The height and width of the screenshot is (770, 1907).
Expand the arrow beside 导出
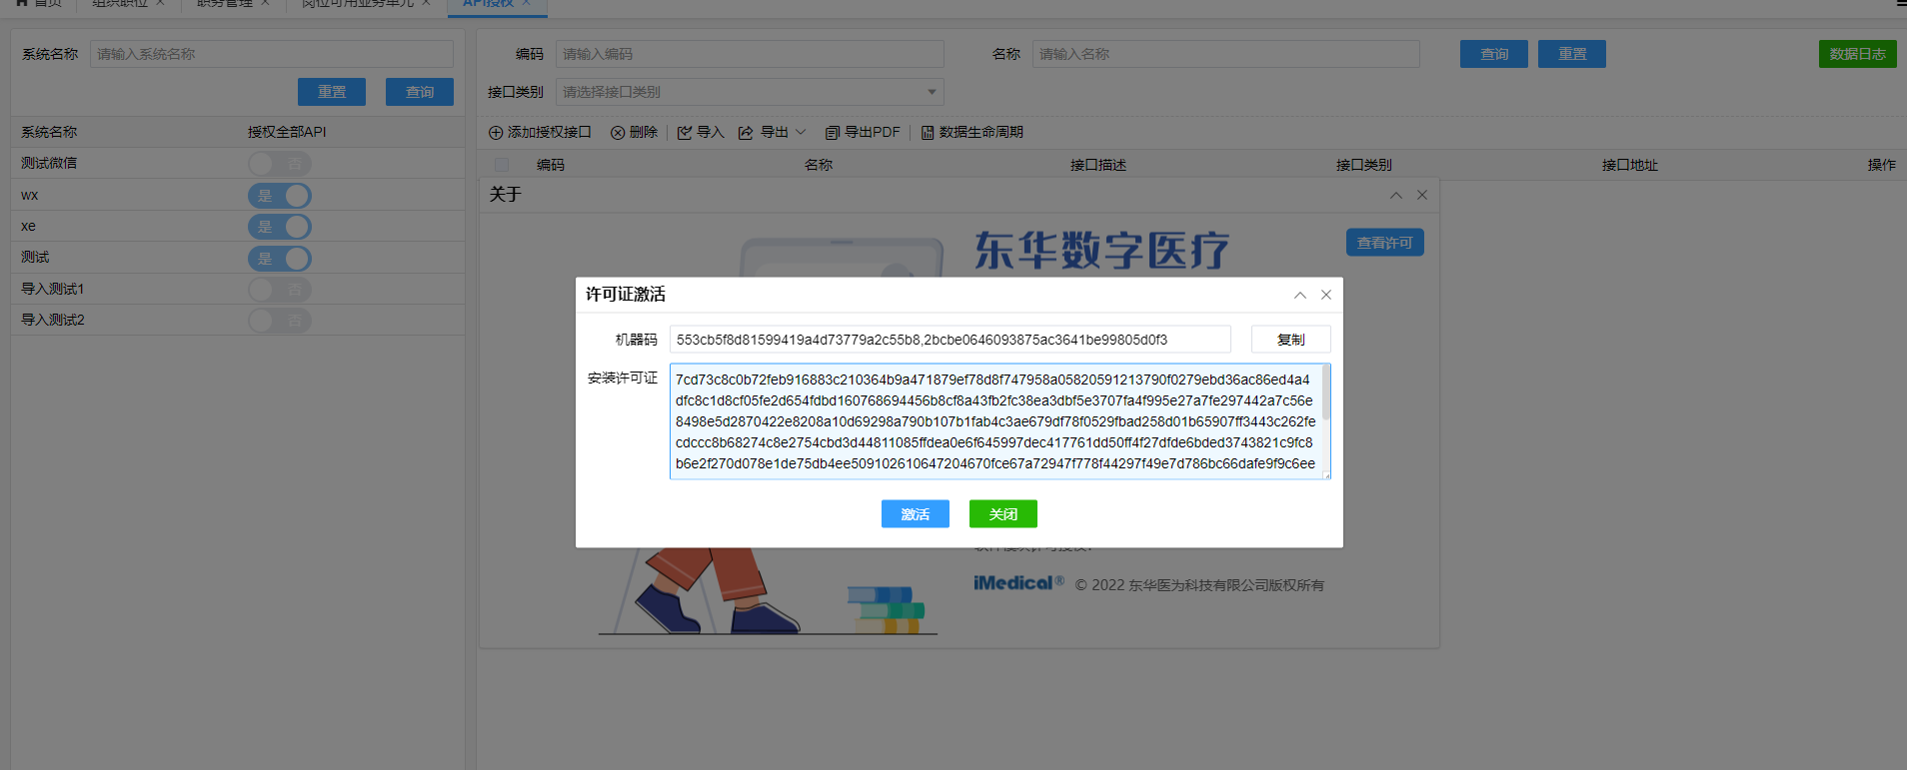[801, 133]
